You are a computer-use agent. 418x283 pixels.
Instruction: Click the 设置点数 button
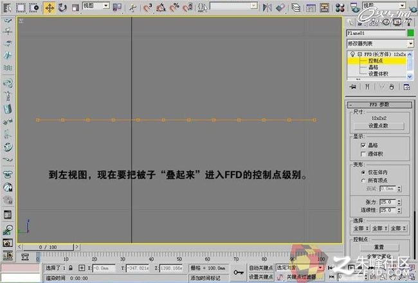379,125
